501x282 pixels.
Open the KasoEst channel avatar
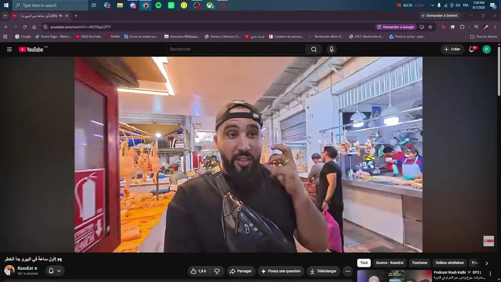coord(9,270)
